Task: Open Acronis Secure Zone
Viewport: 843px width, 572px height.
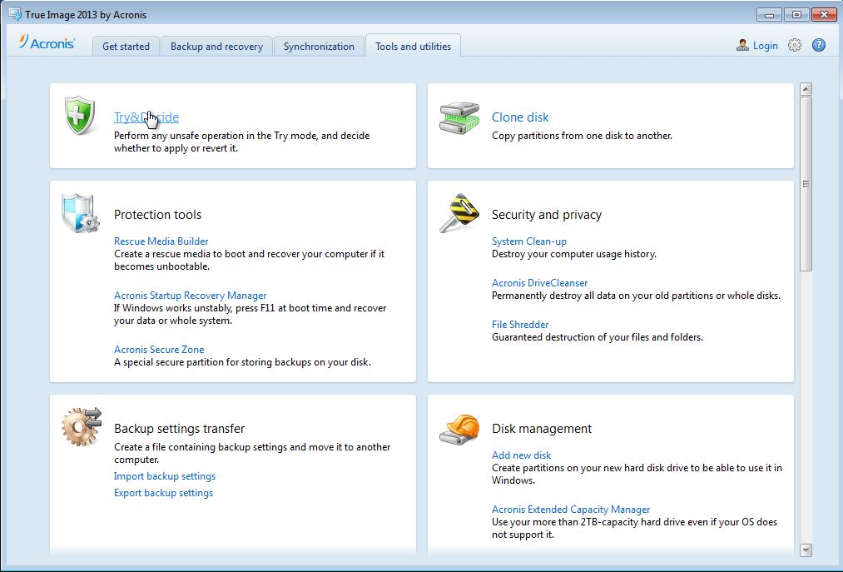Action: (159, 349)
